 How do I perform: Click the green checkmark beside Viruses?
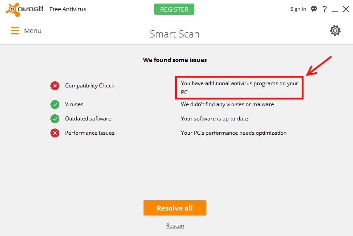tap(55, 104)
